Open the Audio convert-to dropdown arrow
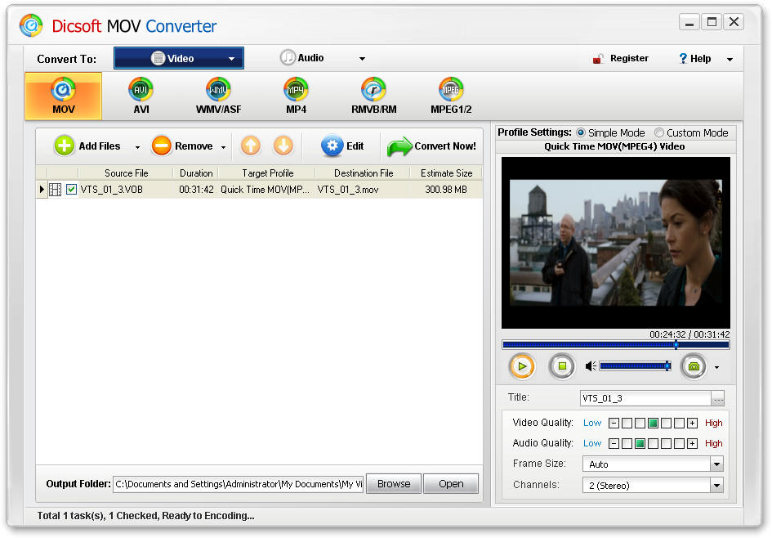The image size is (772, 538). 362,59
